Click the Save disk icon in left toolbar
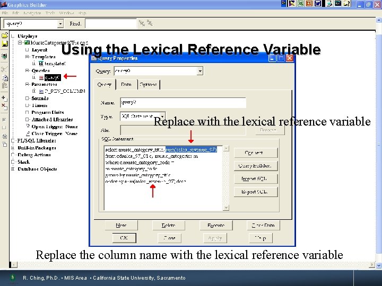The height and width of the screenshot is (286, 382). (x=5, y=44)
